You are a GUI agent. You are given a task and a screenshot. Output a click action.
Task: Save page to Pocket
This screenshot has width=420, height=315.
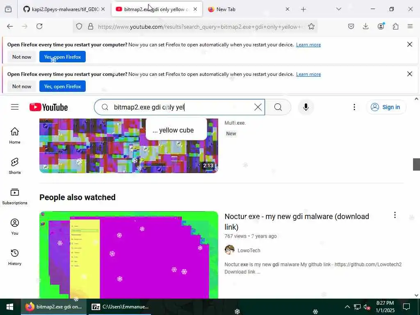click(x=351, y=26)
